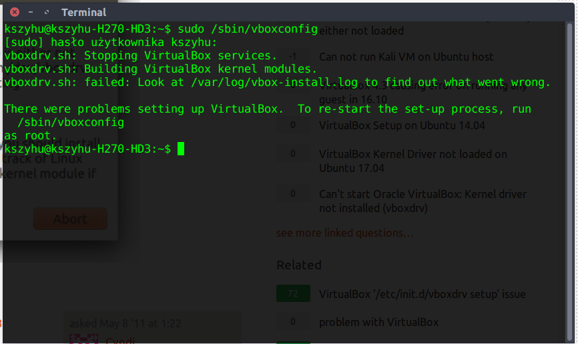Viewport: 578px width, 344px height.
Task: Click 'Building VirtualBox kernel modules.' line
Action: point(160,69)
